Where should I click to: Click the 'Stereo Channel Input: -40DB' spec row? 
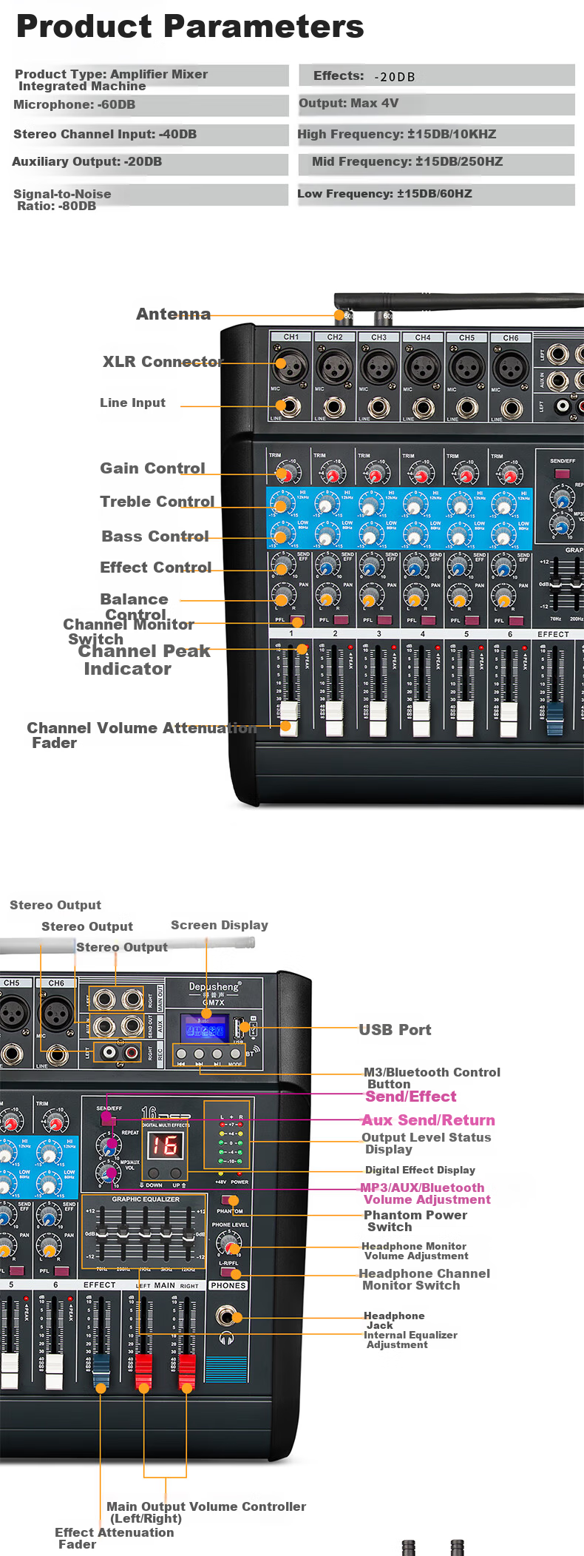click(x=150, y=135)
